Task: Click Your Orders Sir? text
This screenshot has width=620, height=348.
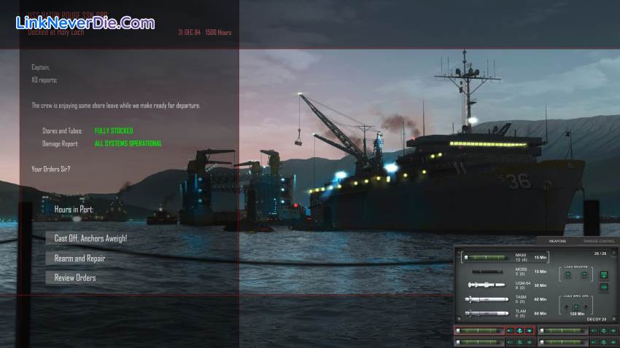Action: click(x=51, y=169)
